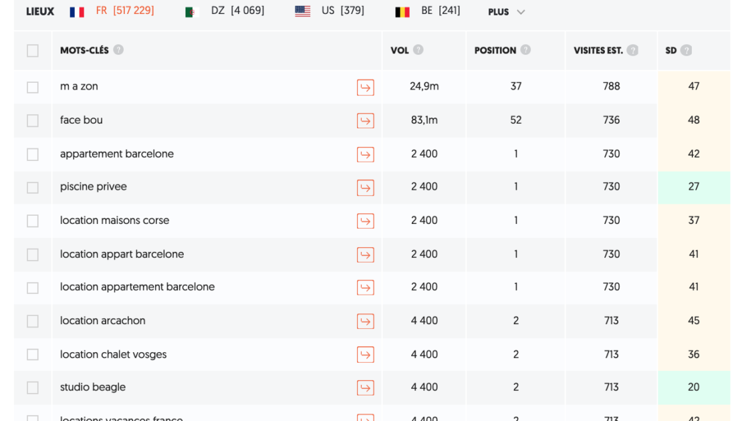
Task: Switch to FR location tab
Action: point(112,11)
